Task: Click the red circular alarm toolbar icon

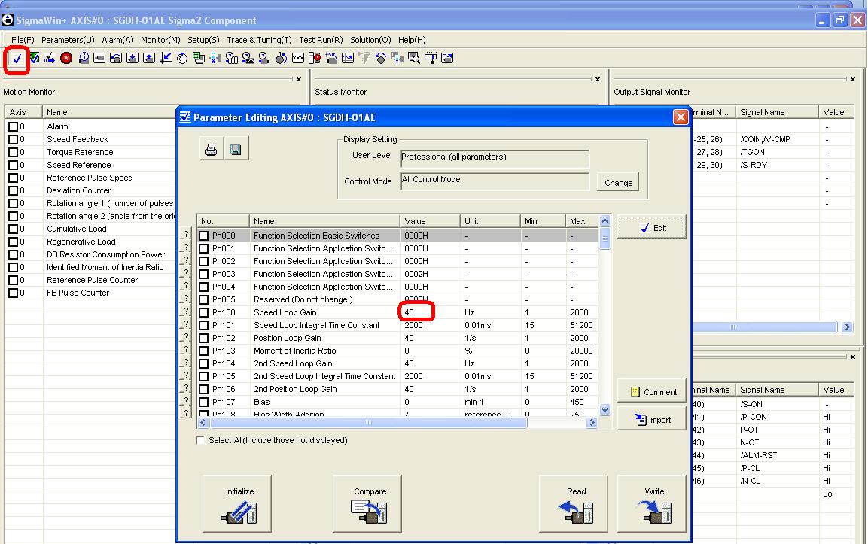Action: click(x=66, y=57)
